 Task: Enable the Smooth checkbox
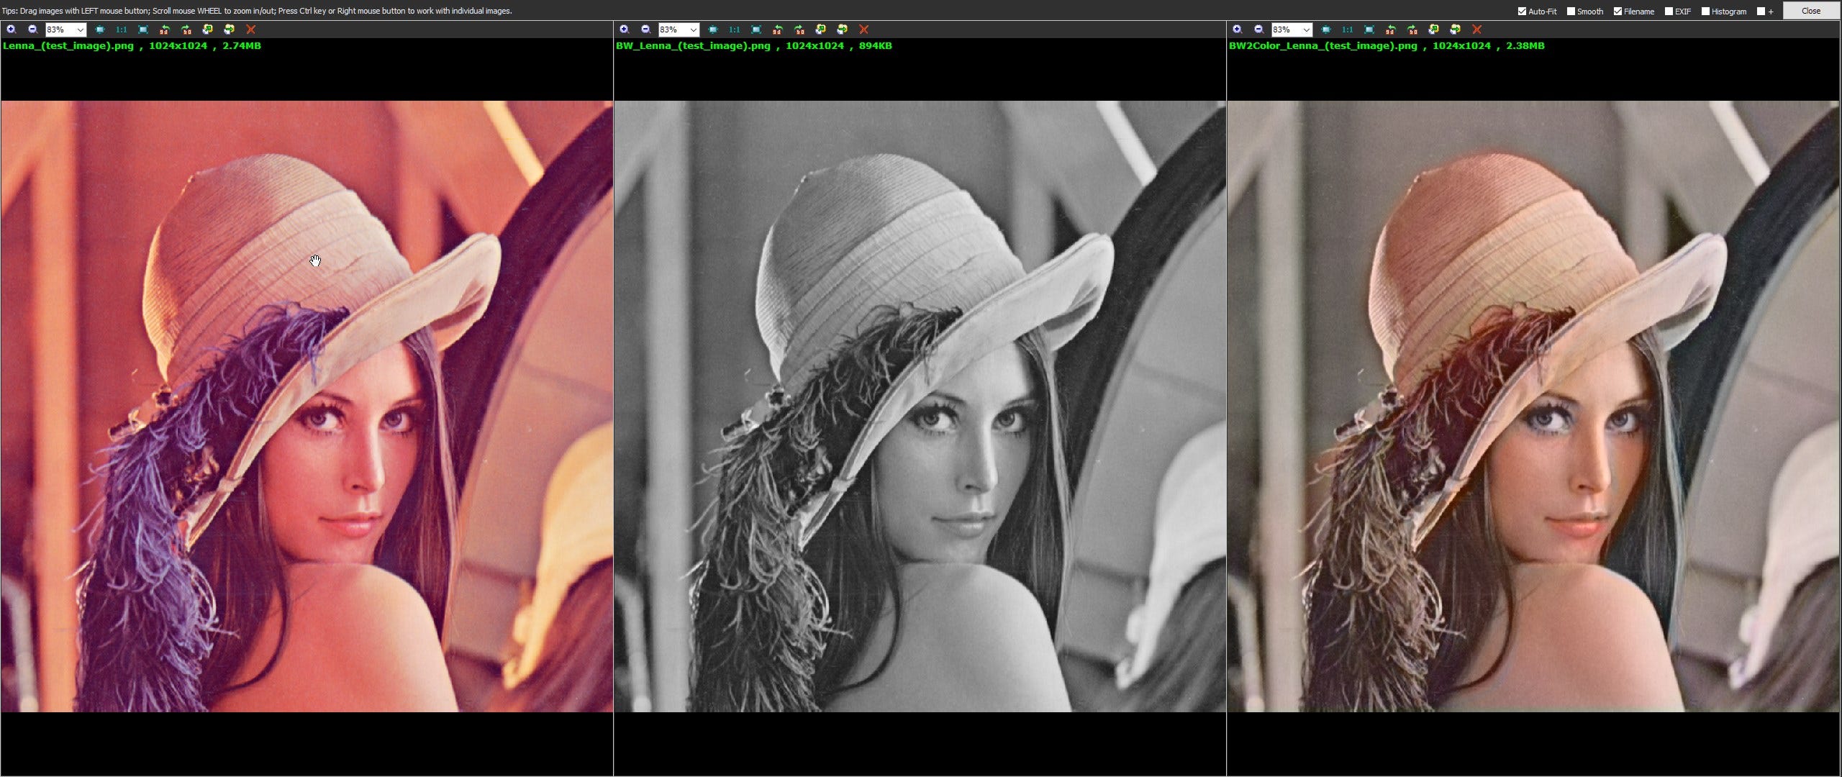click(1571, 12)
